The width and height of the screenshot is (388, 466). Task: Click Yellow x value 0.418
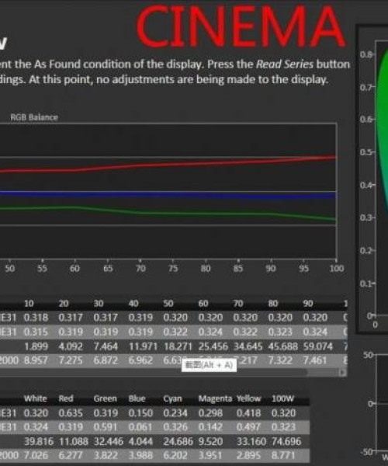click(x=249, y=413)
